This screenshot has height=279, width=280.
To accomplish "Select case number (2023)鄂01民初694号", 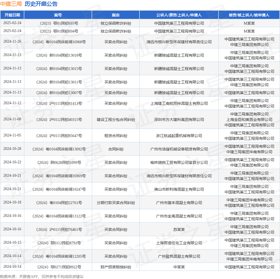I will [x=59, y=31].
